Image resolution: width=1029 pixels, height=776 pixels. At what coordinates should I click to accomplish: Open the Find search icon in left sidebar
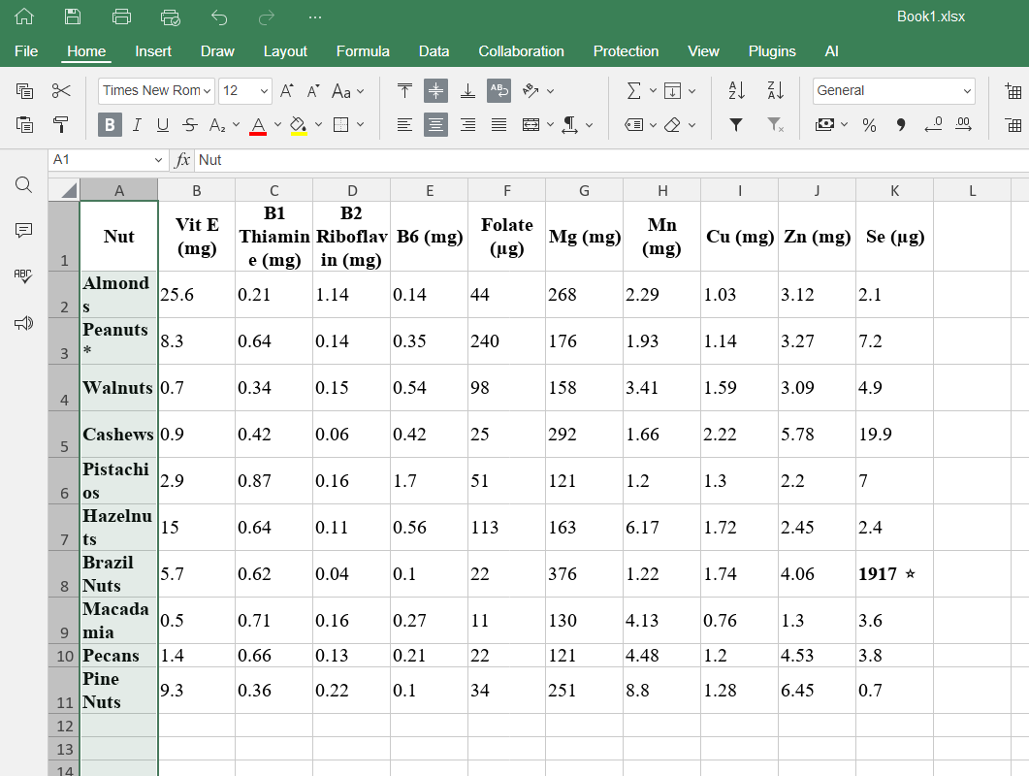pyautogui.click(x=24, y=185)
